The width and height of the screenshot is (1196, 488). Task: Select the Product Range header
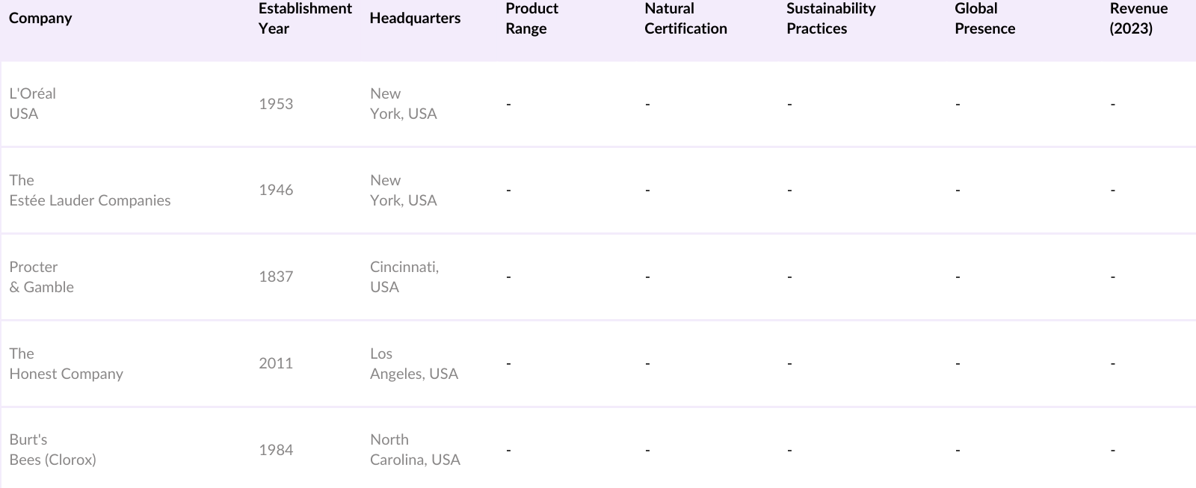tap(531, 19)
